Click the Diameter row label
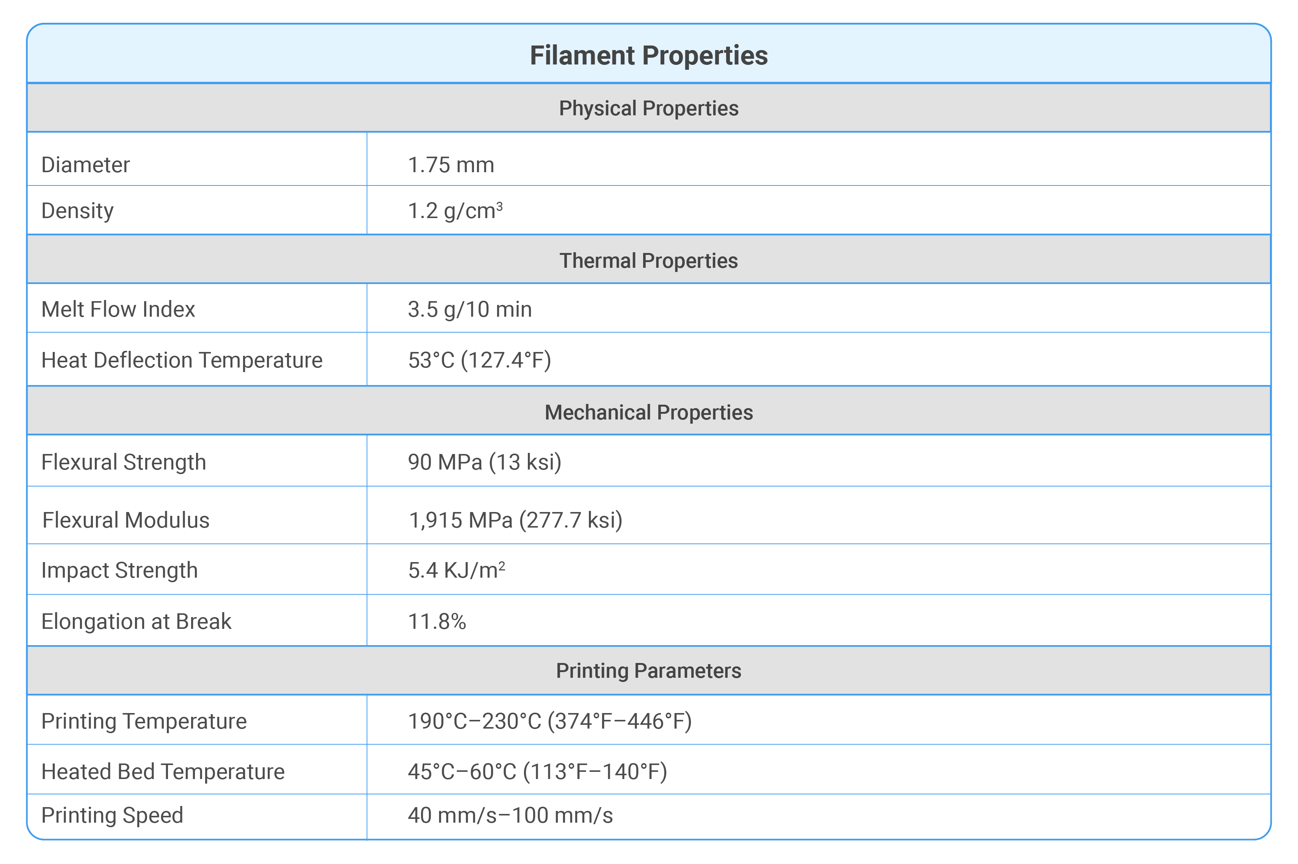This screenshot has width=1298, height=864. (x=85, y=165)
